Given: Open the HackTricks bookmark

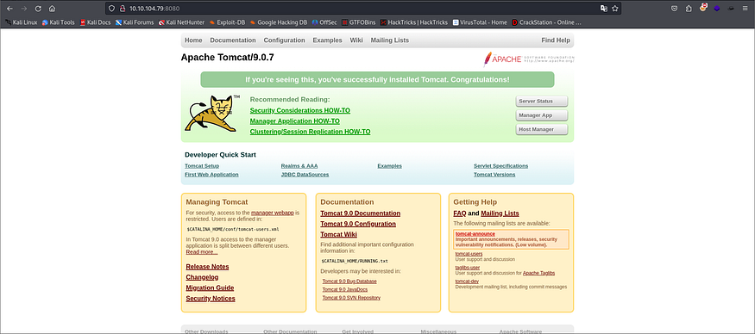Looking at the screenshot, I should [x=414, y=22].
